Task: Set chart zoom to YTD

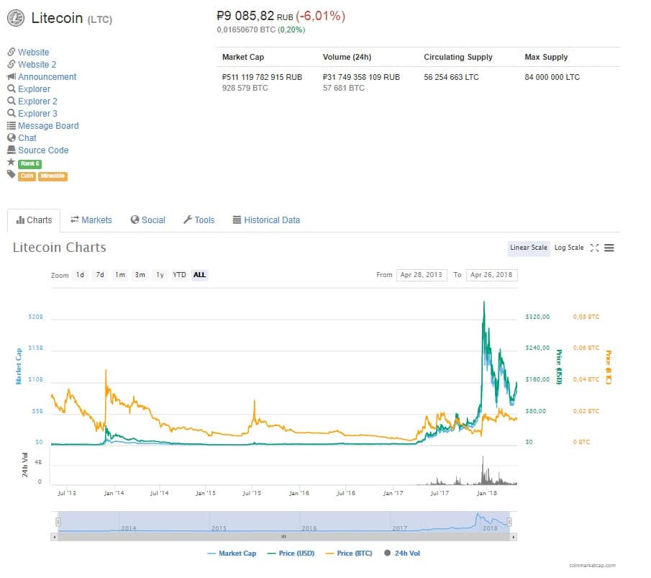Action: pyautogui.click(x=179, y=275)
